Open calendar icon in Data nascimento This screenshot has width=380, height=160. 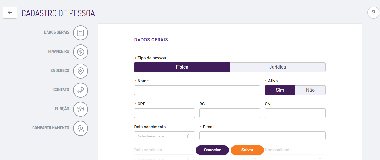point(189,136)
